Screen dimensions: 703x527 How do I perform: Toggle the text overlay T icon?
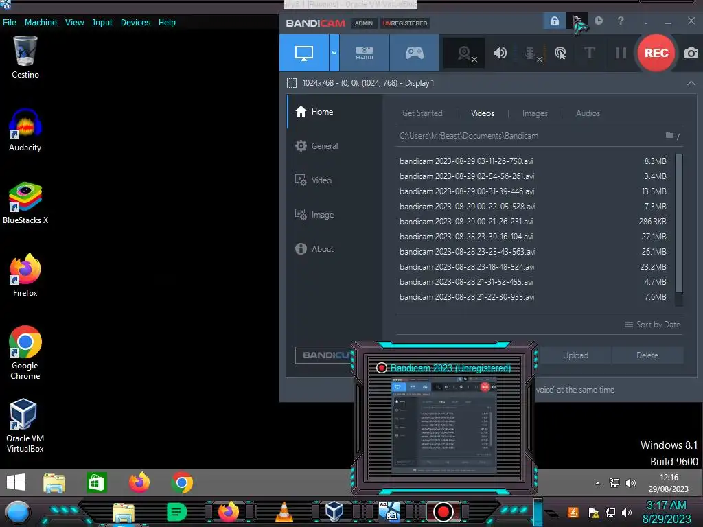(590, 54)
